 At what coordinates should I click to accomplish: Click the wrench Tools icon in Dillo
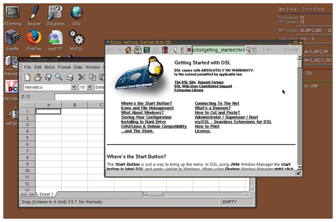174,50
